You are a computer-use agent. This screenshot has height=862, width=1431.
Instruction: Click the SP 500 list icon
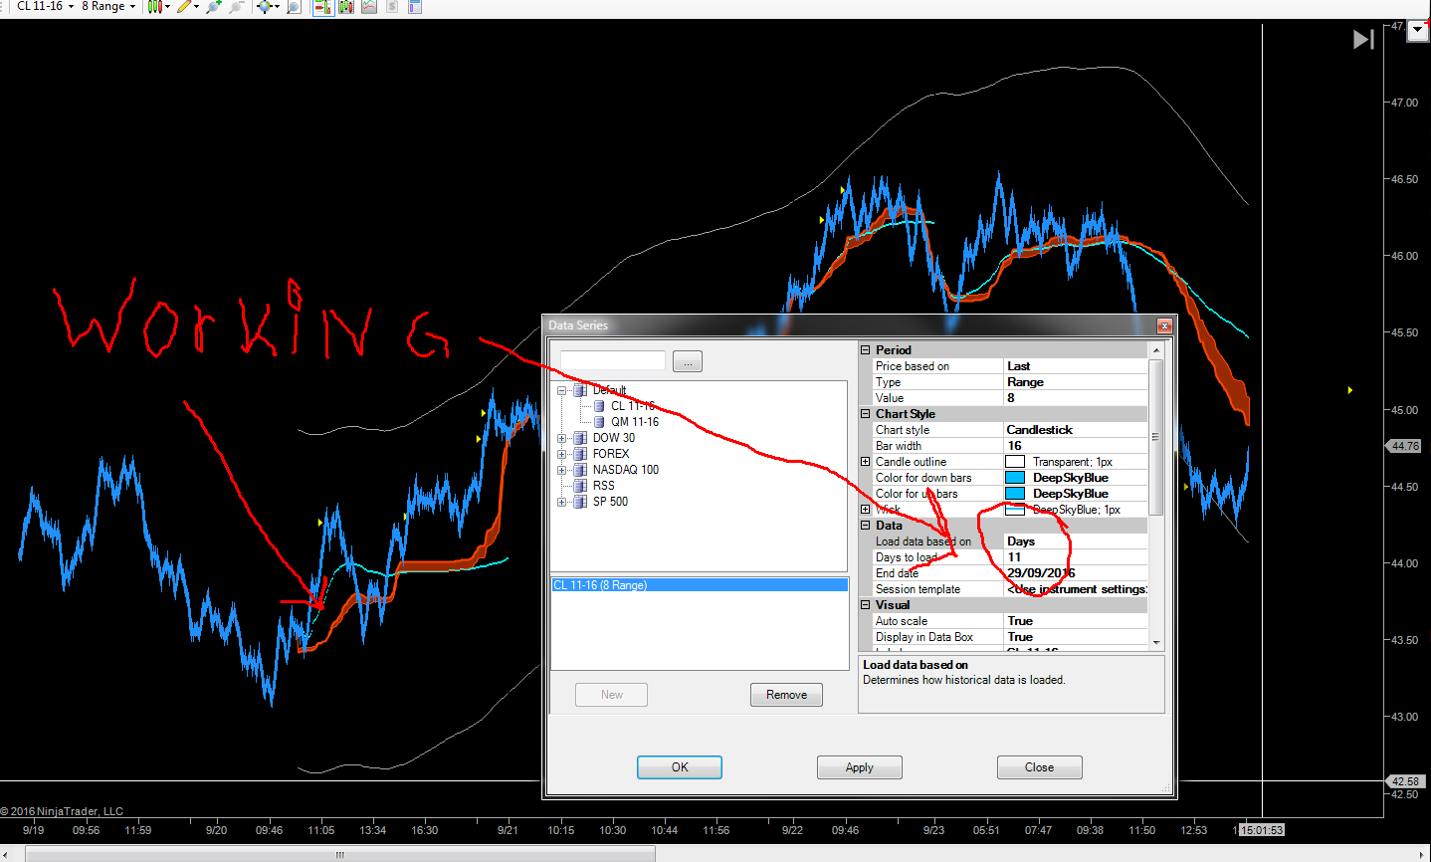coord(580,502)
